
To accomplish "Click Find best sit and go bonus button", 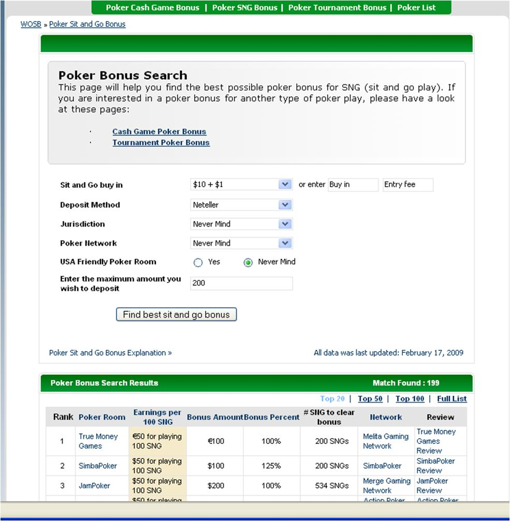I will click(176, 315).
